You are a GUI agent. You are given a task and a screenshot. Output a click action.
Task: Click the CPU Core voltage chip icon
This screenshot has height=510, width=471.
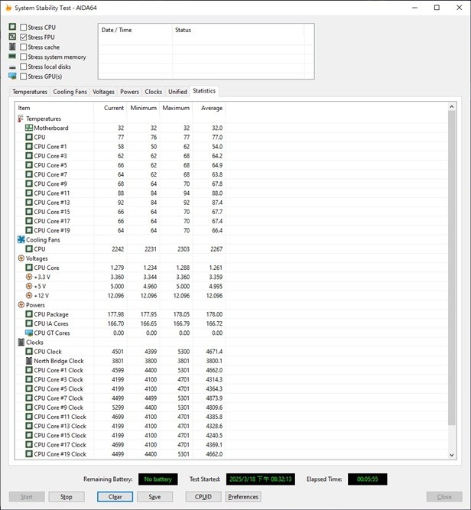point(29,268)
